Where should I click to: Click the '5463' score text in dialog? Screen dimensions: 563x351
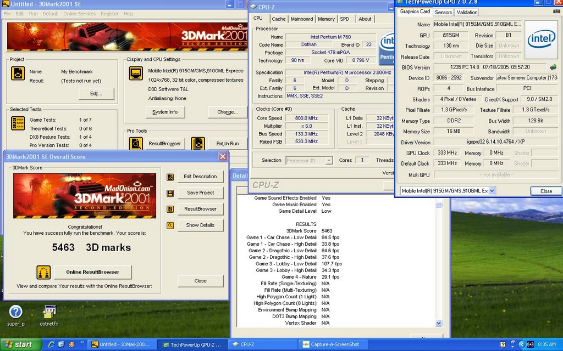(x=63, y=247)
